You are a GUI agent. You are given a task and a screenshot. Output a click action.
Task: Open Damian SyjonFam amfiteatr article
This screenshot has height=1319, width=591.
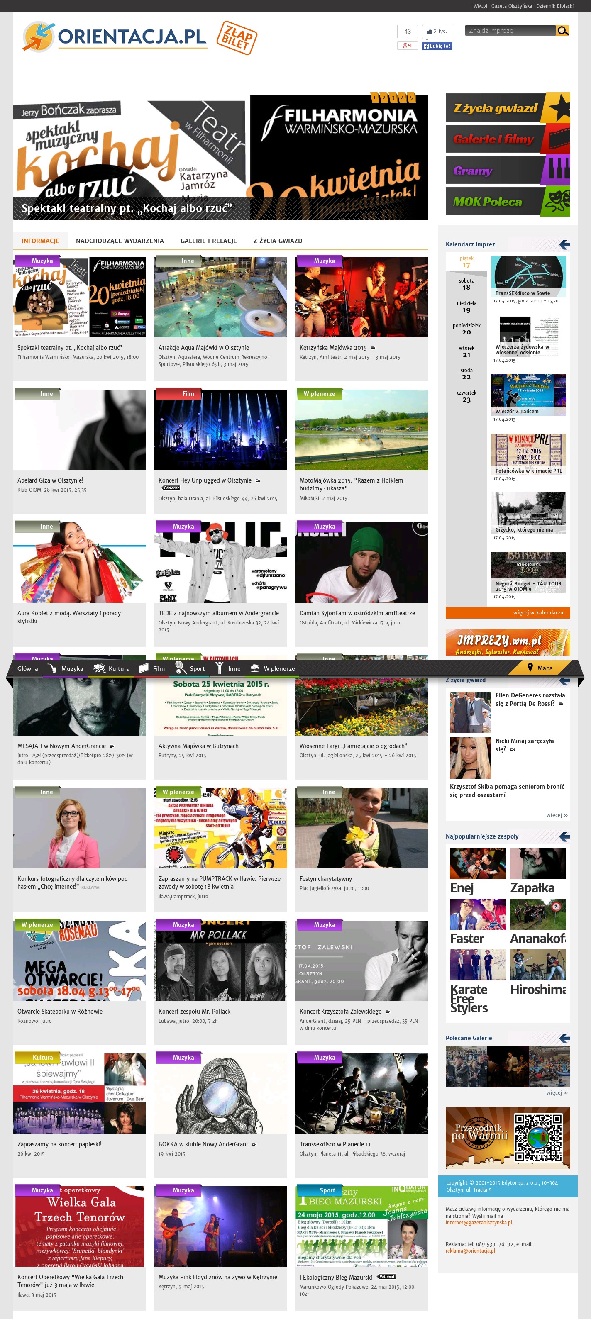pyautogui.click(x=357, y=613)
